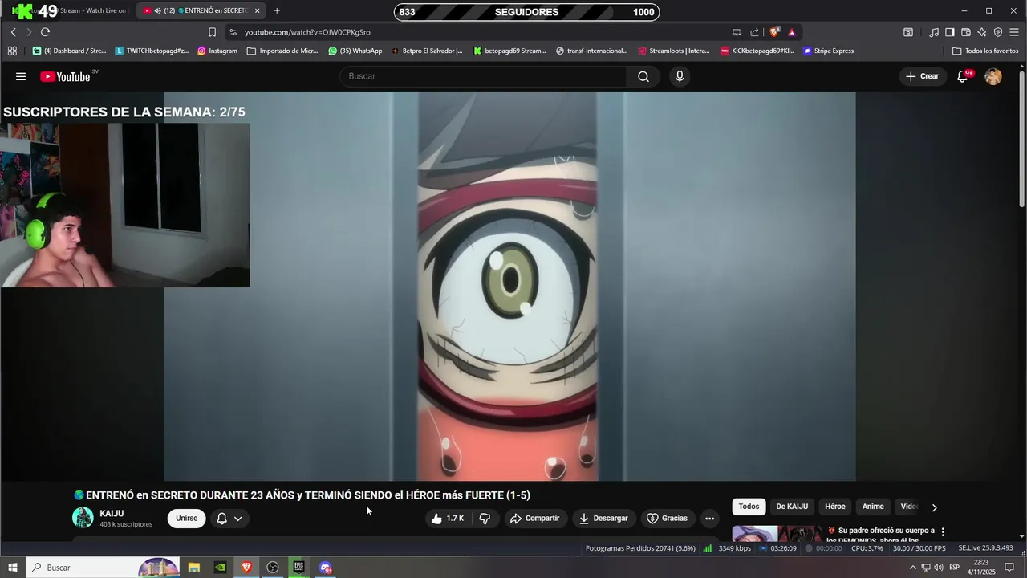Show hidden system tray icons chevron
The width and height of the screenshot is (1027, 578).
[912, 568]
